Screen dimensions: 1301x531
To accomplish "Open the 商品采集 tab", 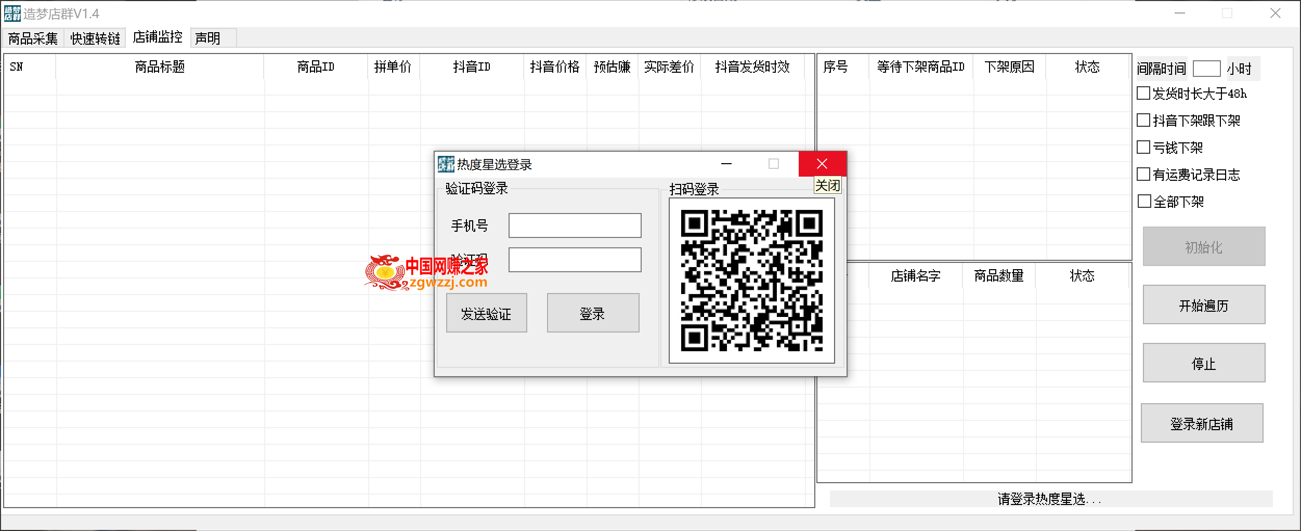I will (x=33, y=38).
